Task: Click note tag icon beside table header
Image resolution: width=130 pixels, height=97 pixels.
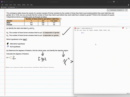Action: coord(61,19)
